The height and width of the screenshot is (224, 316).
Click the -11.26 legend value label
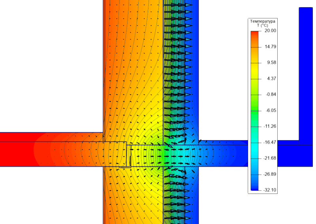(x=271, y=126)
